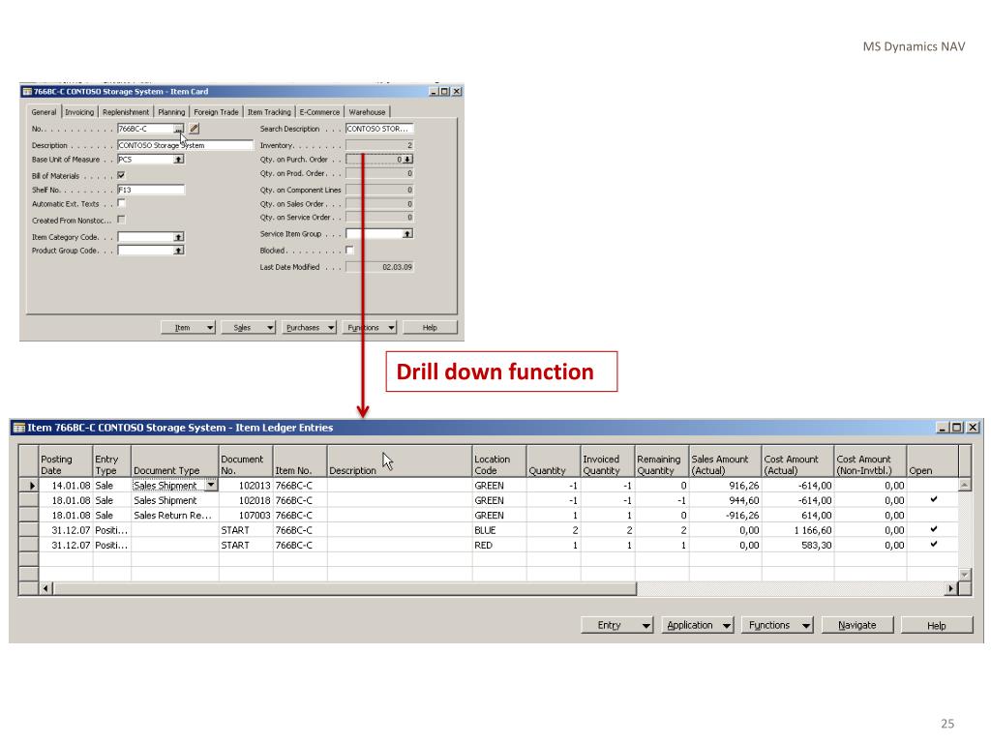Click the pencil edit icon beside No. field
The height and width of the screenshot is (743, 991).
194,129
